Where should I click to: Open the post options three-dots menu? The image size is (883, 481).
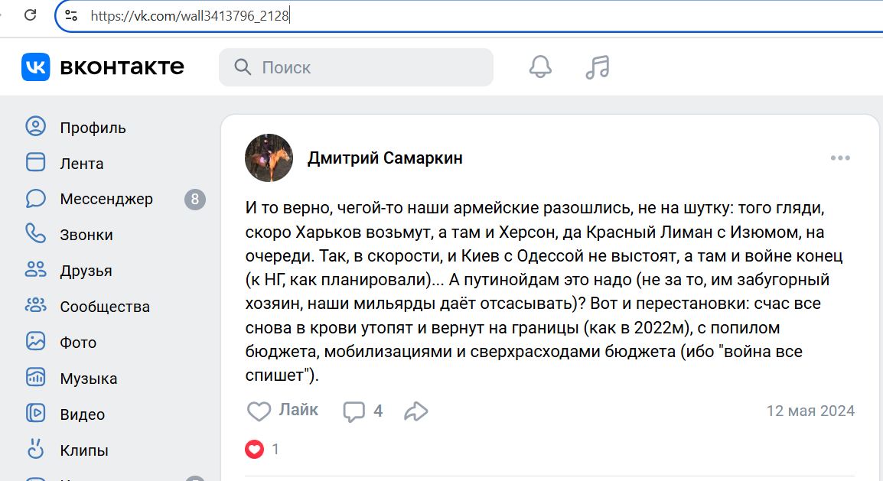tap(840, 158)
